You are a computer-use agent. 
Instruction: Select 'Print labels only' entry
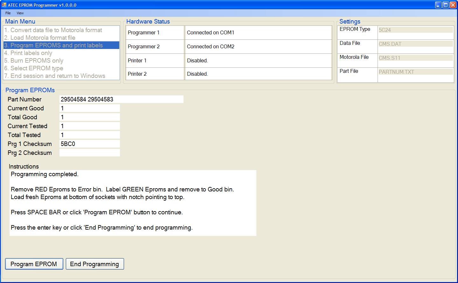[x=61, y=53]
